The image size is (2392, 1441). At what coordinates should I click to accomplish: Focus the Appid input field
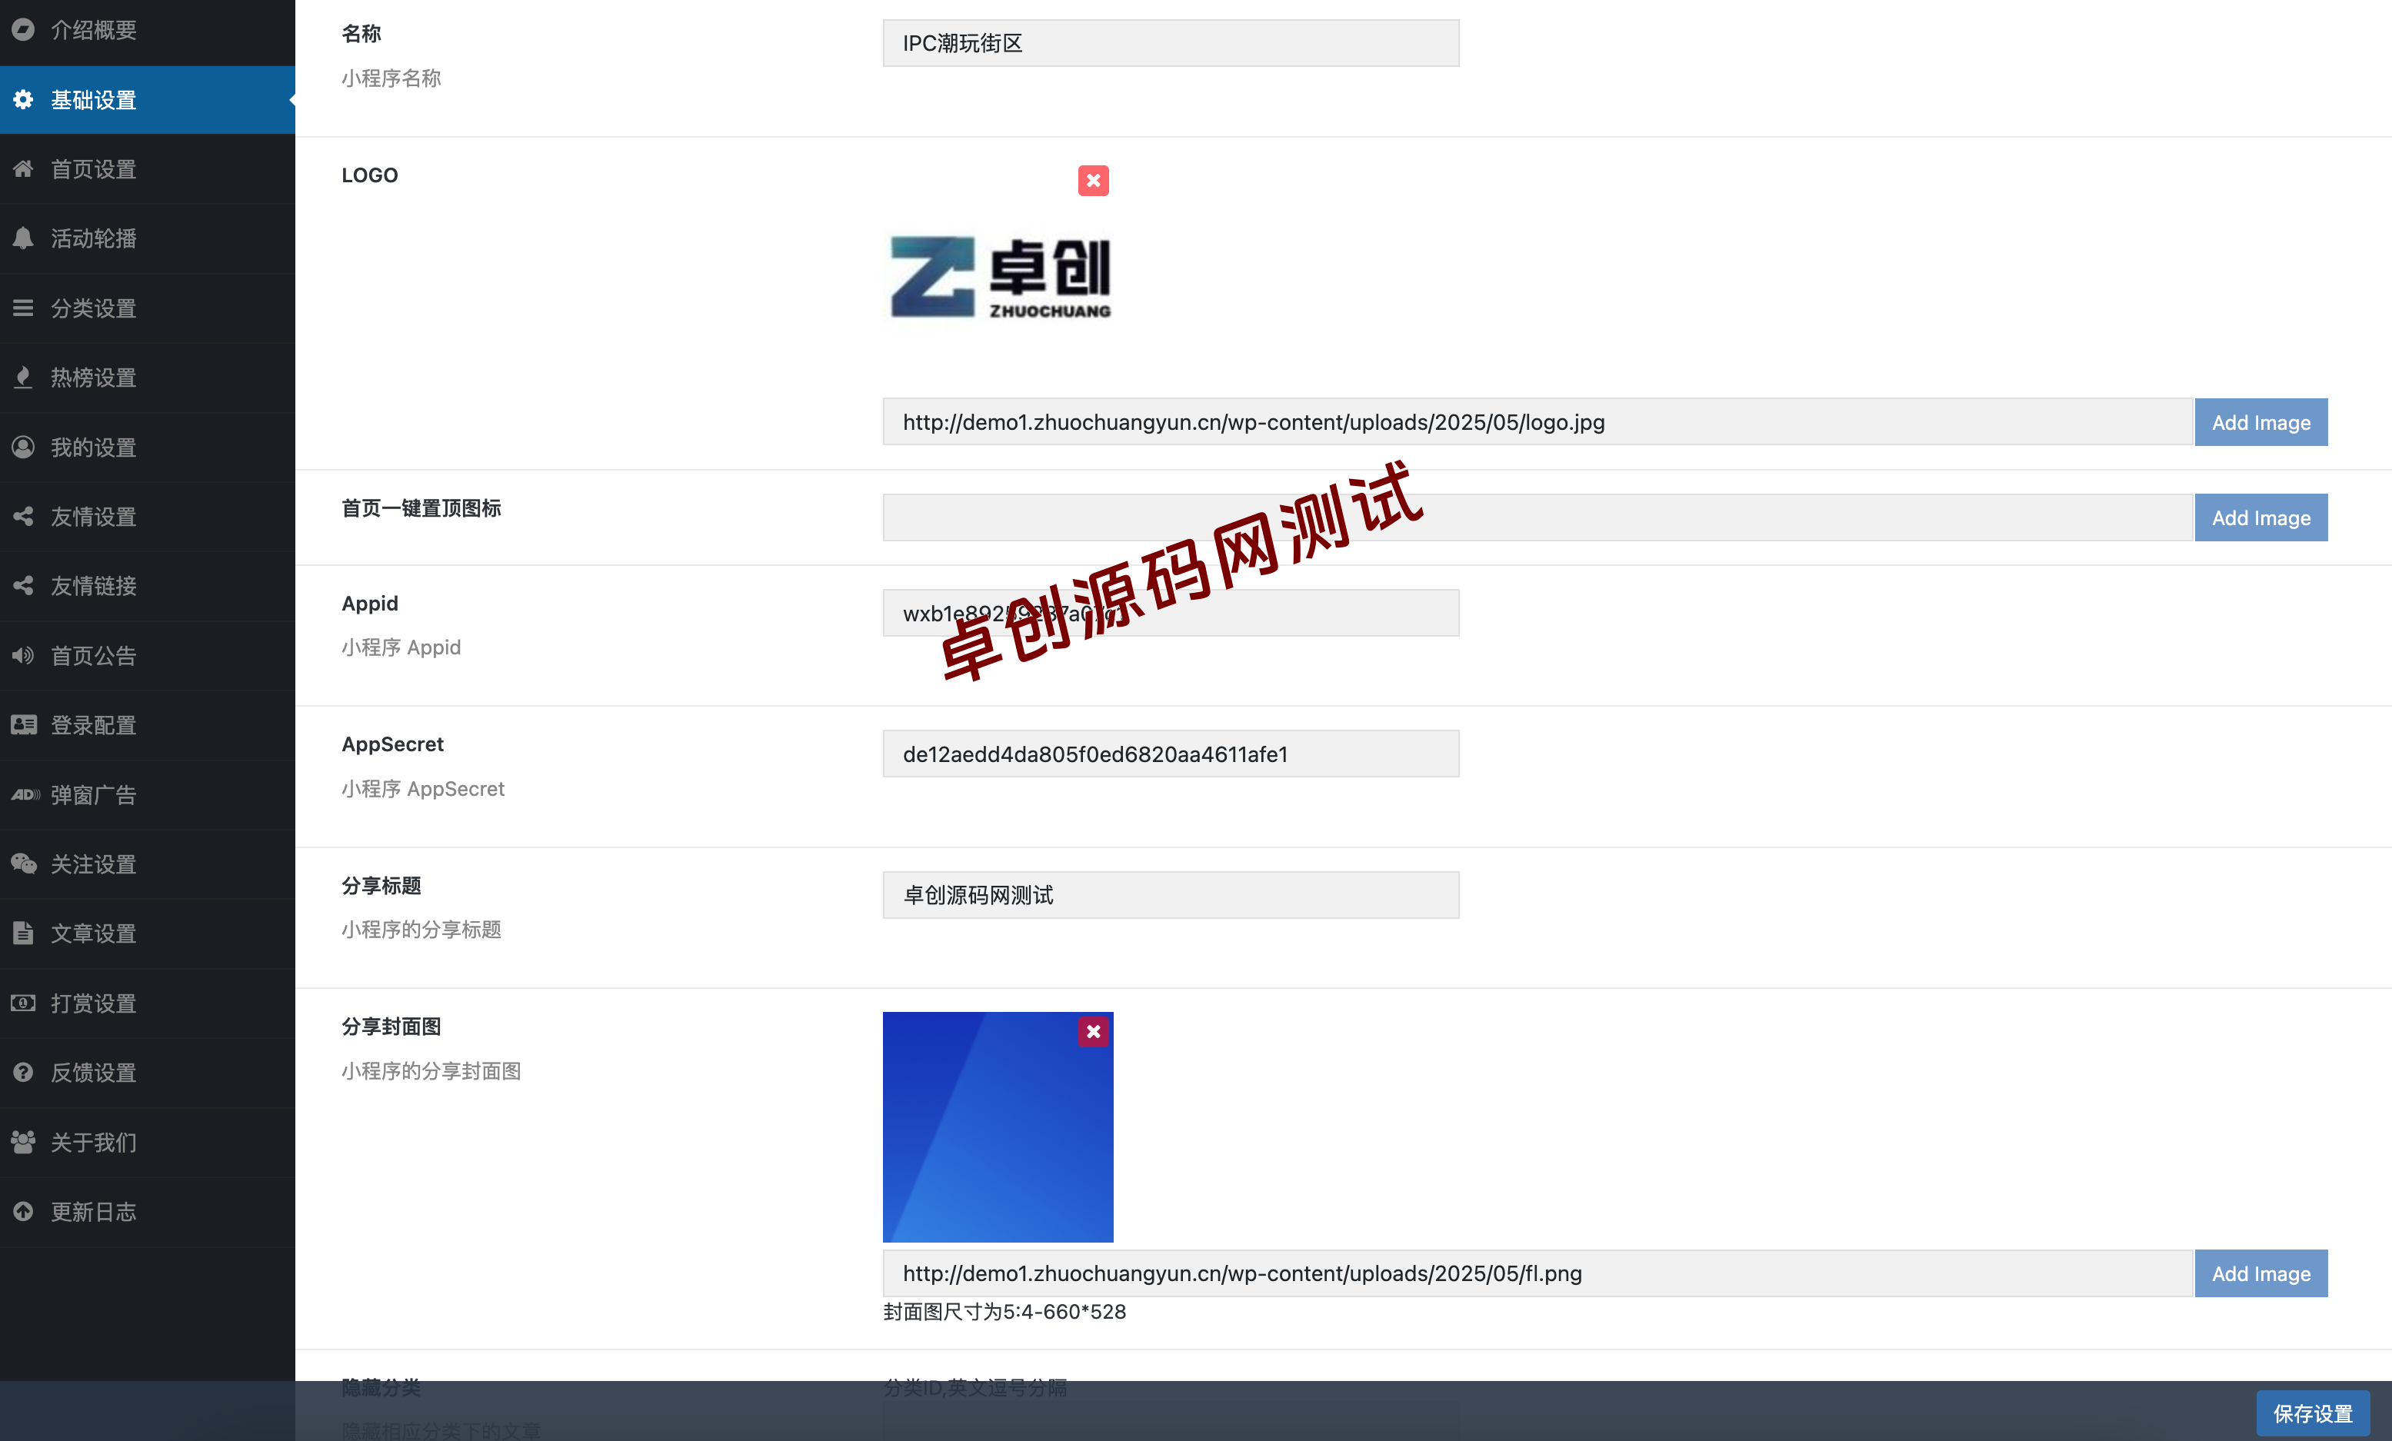[x=1170, y=612]
